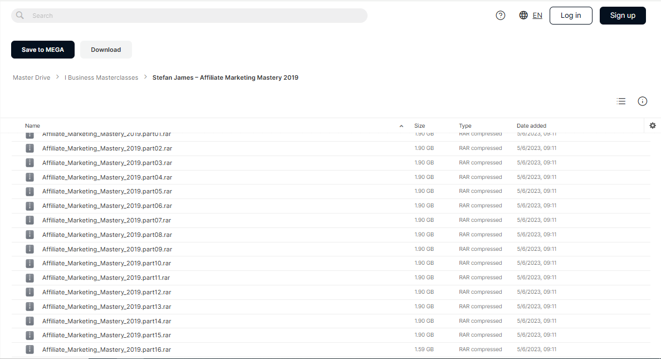Viewport: 661px width, 359px height.
Task: Switch to list view icon
Action: 621,101
